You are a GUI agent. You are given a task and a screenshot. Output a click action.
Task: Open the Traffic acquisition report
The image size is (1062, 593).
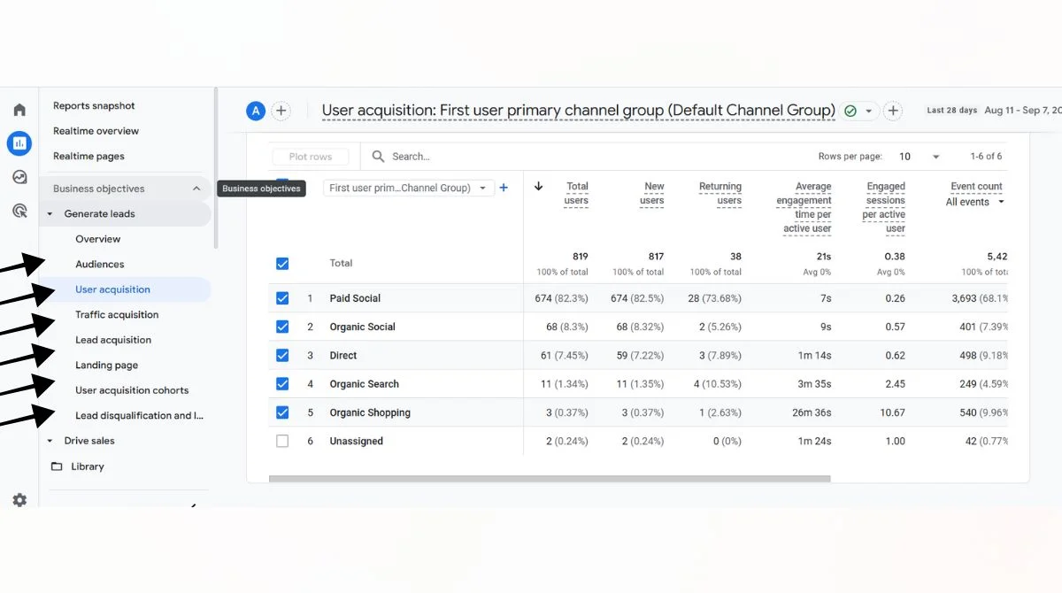[117, 315]
